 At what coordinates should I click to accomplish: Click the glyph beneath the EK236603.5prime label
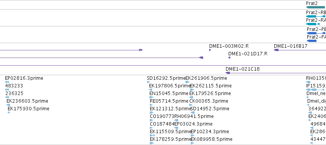(x=8, y=105)
